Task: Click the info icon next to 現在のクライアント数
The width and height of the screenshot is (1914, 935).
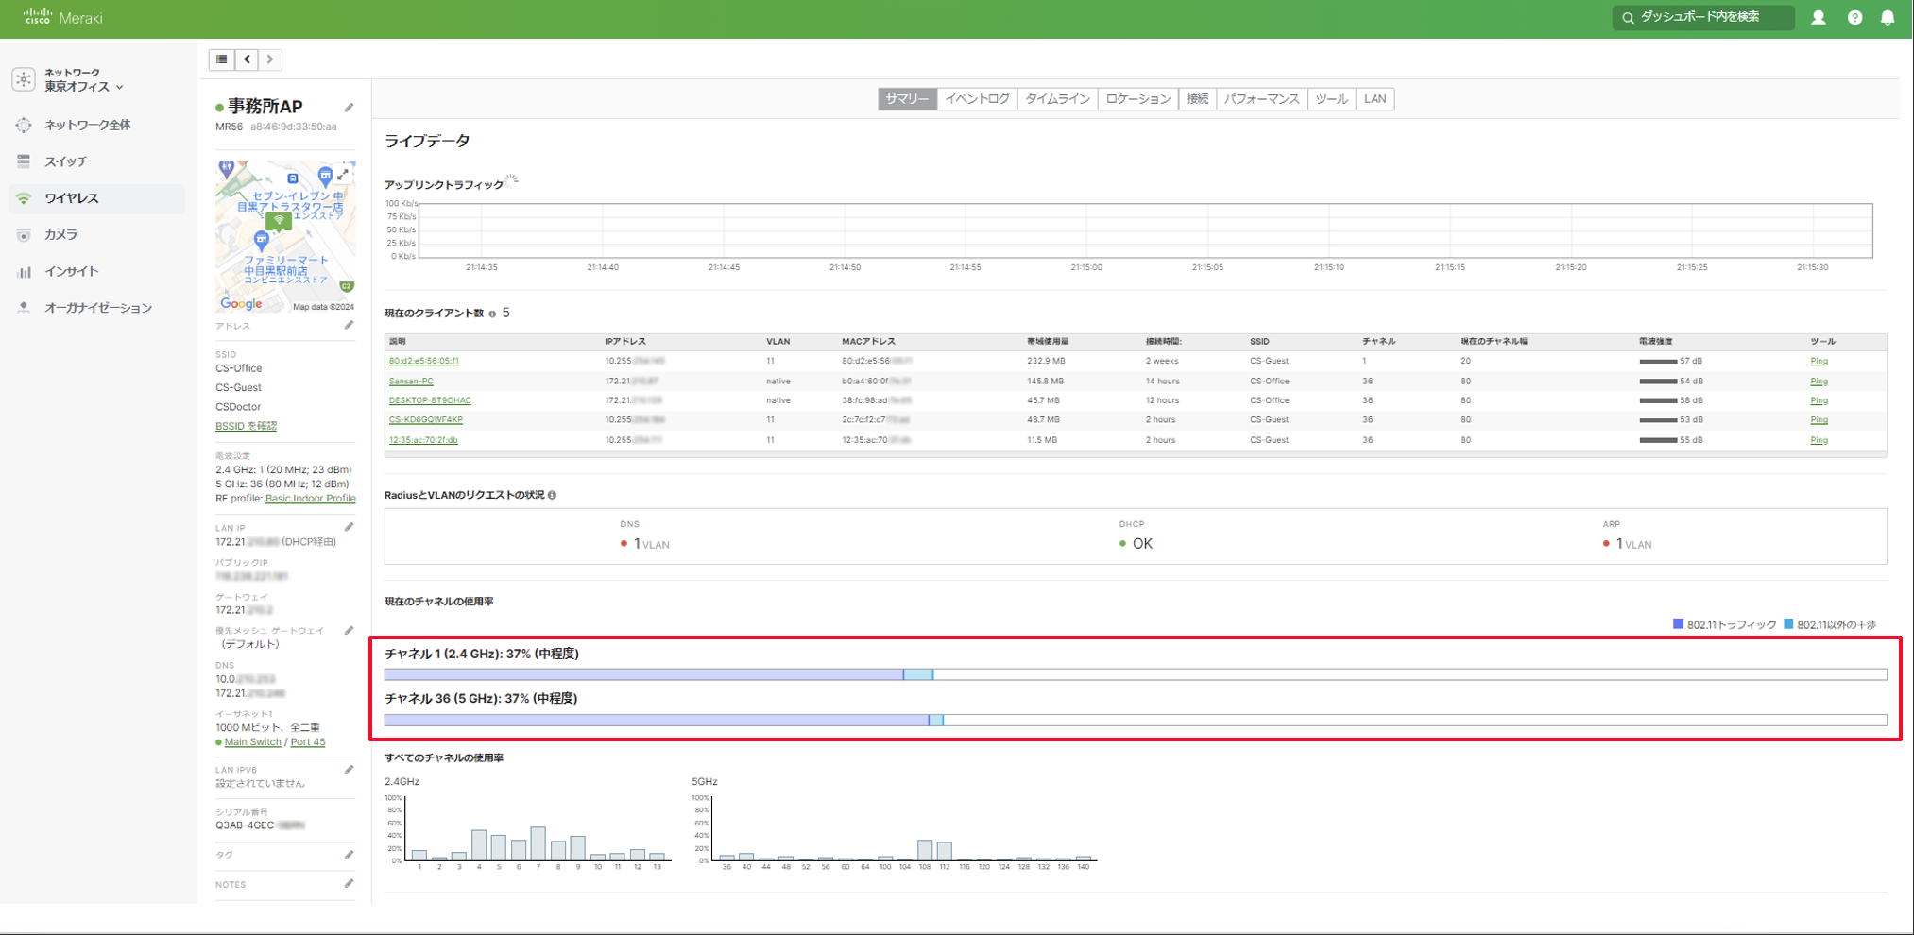Action: [x=492, y=314]
